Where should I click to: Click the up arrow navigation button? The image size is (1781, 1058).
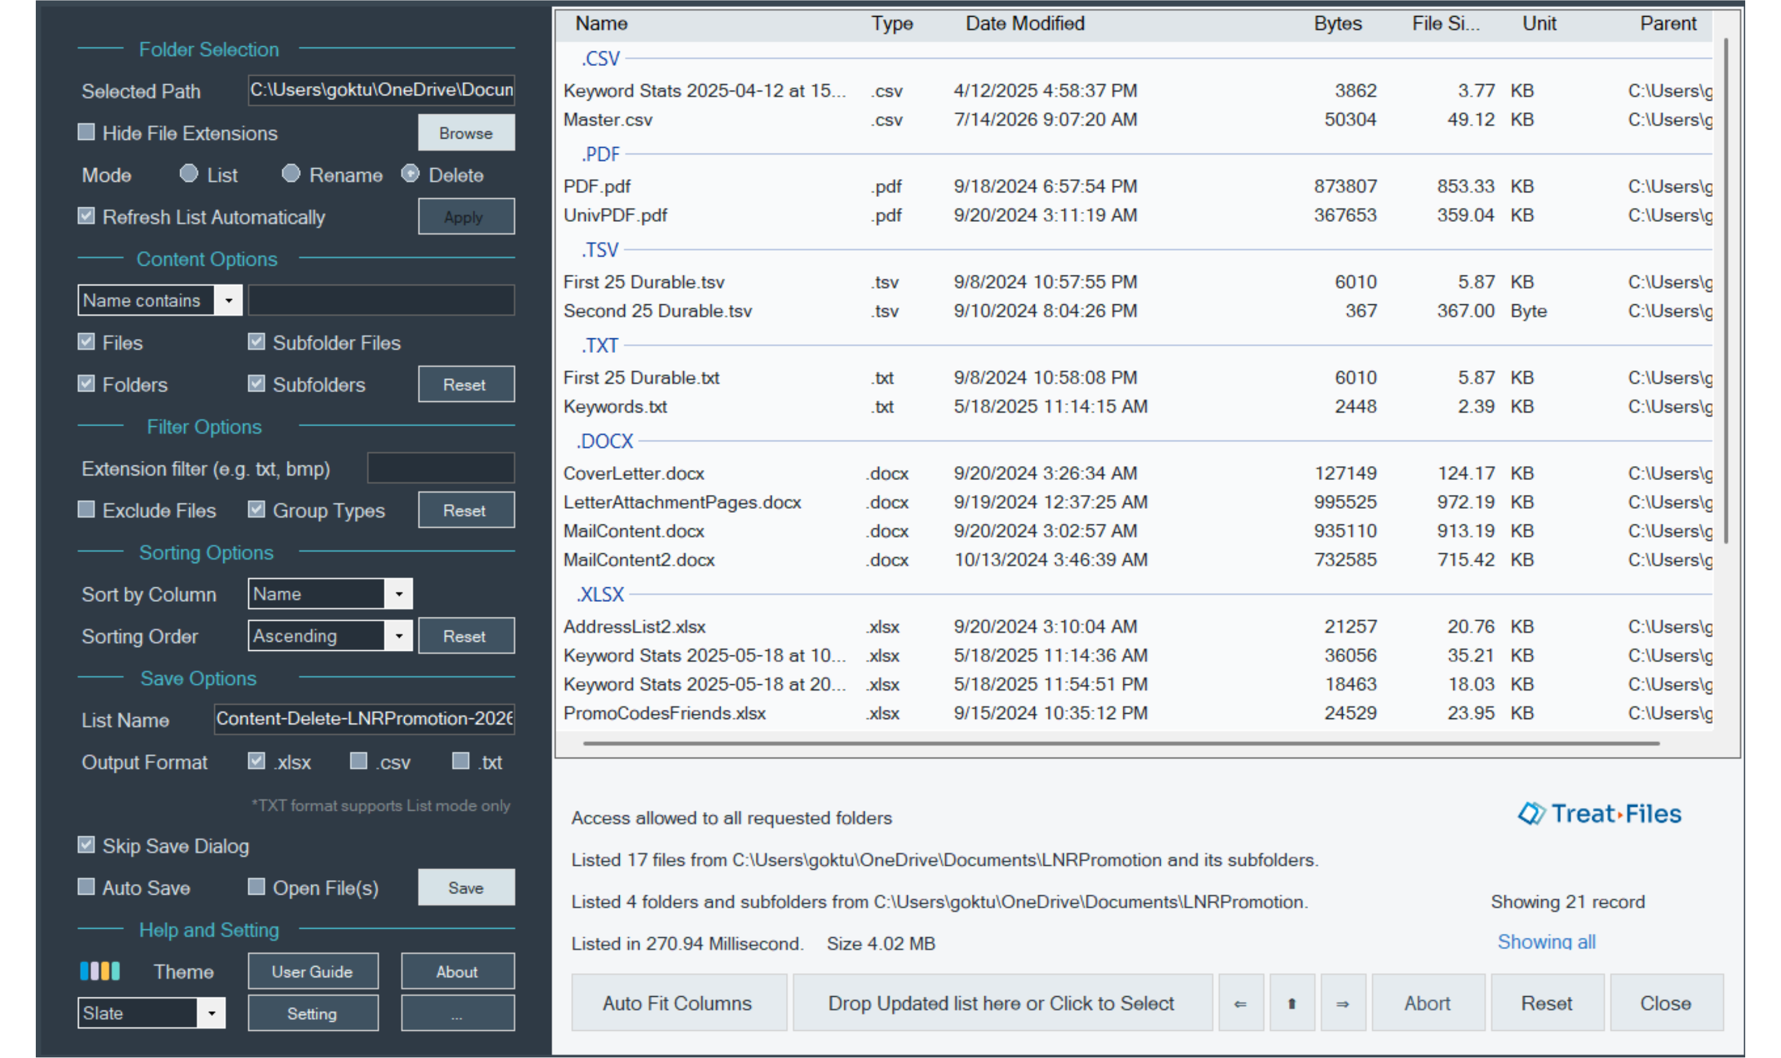(x=1291, y=1003)
